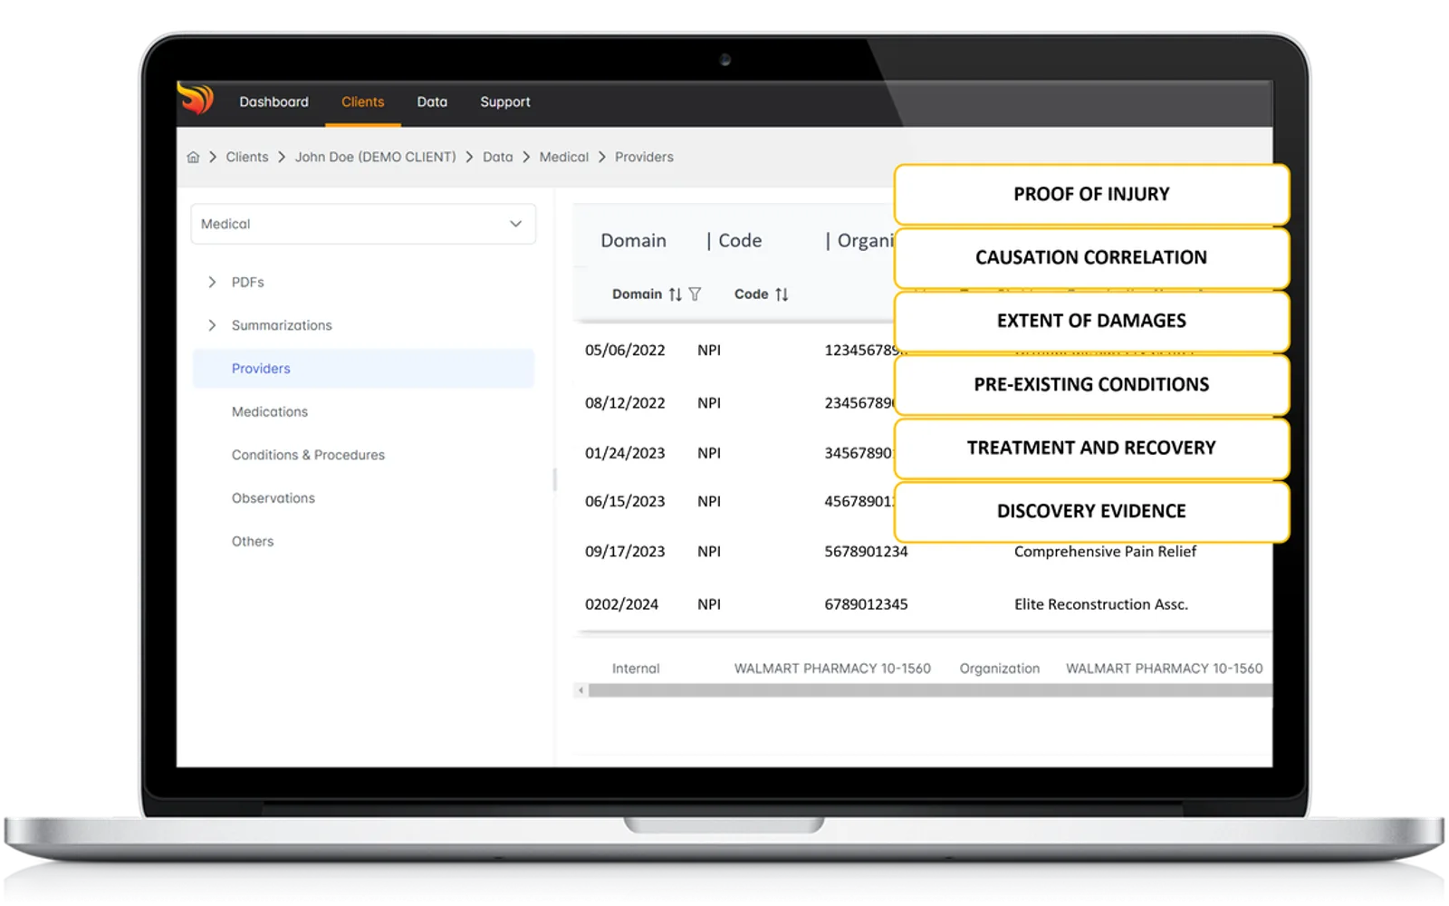Viewport: 1449px width, 906px height.
Task: Click the 06/15/2023 date cell
Action: coord(625,502)
